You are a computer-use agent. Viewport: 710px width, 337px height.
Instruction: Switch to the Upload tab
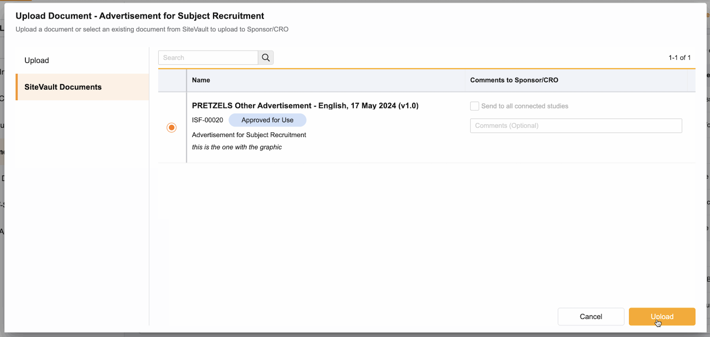pos(37,60)
